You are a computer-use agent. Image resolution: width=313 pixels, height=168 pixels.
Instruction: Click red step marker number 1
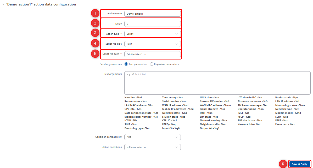click(x=95, y=13)
